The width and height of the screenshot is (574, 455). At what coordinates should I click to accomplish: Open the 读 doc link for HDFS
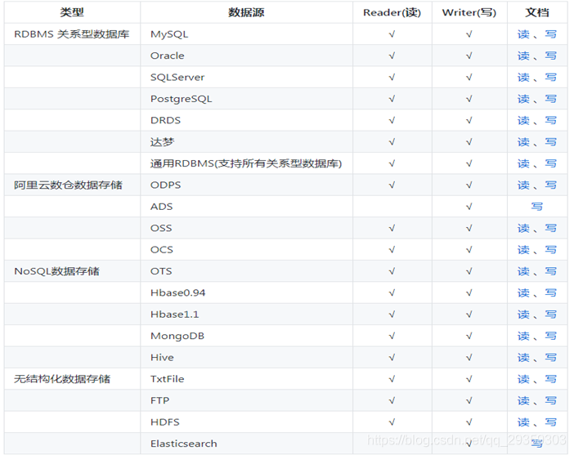pos(523,423)
